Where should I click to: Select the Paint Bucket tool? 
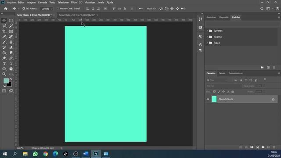click(4, 53)
